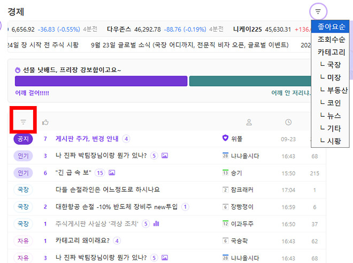Click image icon in 긴 급 속 보 row
This screenshot has width=353, height=263.
point(112,173)
